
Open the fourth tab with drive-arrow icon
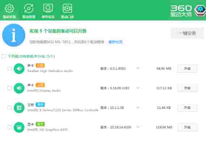67,11
